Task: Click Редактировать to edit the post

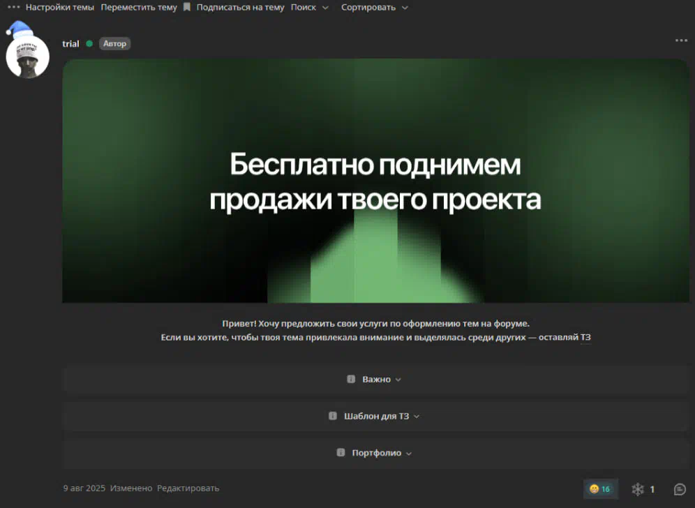Action: (188, 488)
